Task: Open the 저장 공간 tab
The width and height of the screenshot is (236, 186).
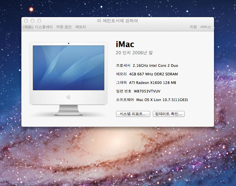Action: pos(64,27)
